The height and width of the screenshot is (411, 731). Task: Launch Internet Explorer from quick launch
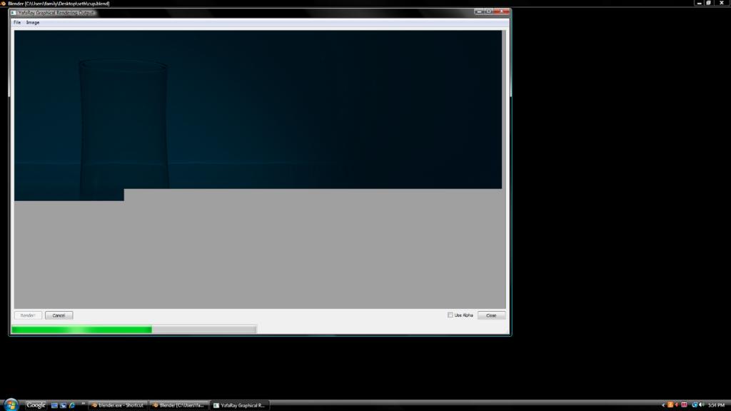[72, 405]
